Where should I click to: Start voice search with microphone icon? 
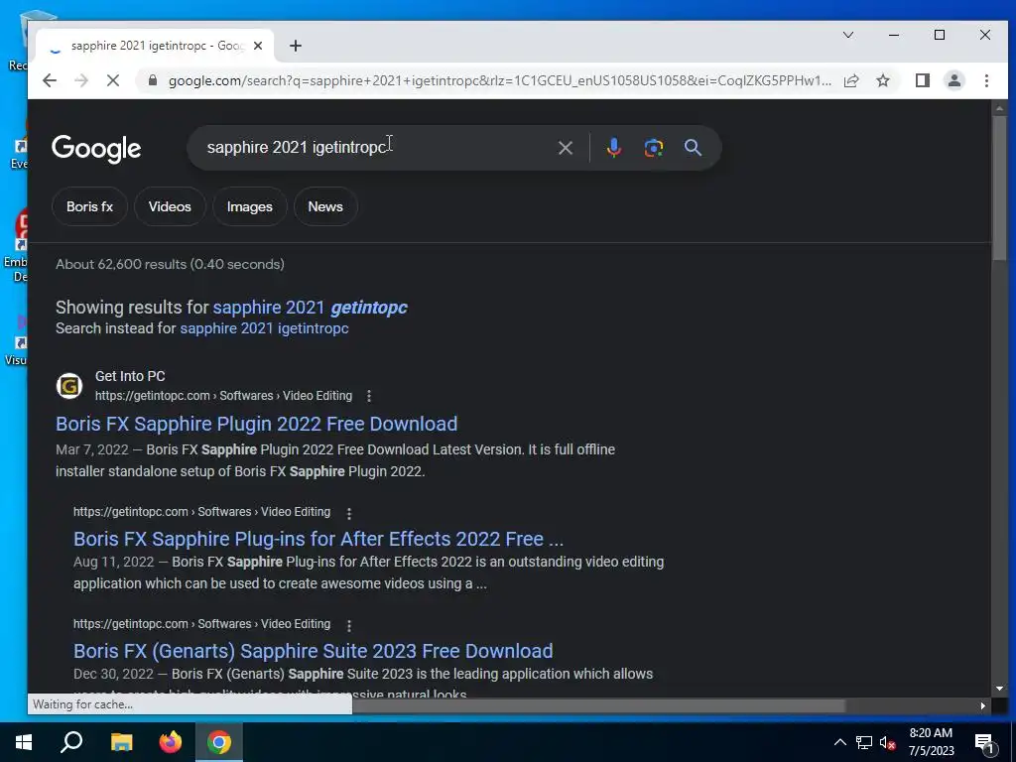pyautogui.click(x=613, y=148)
